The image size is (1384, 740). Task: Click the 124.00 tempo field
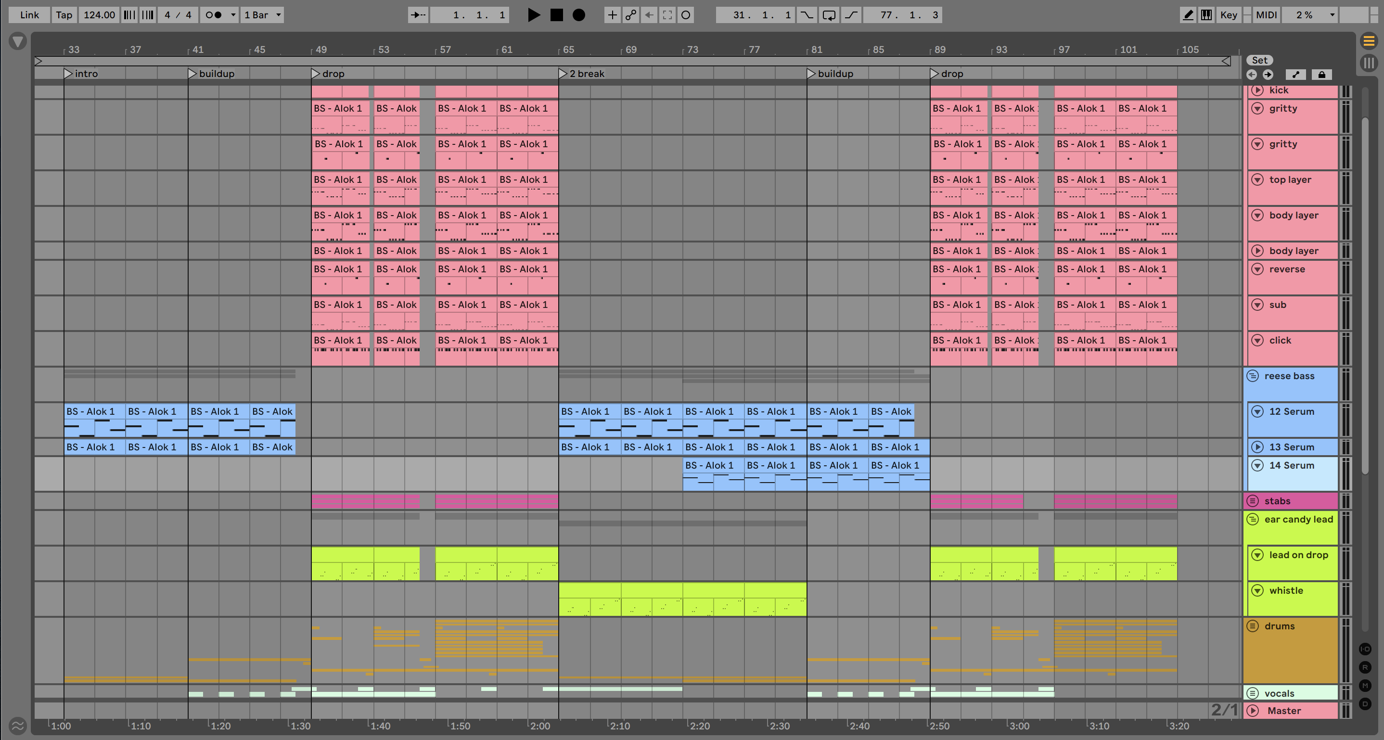[x=99, y=14]
